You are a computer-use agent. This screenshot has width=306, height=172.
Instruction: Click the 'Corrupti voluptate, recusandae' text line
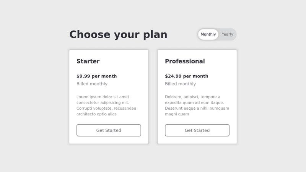(106, 108)
